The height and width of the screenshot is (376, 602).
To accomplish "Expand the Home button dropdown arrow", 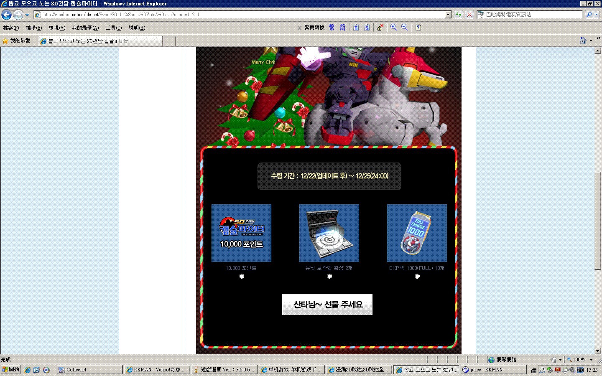I will pos(591,41).
